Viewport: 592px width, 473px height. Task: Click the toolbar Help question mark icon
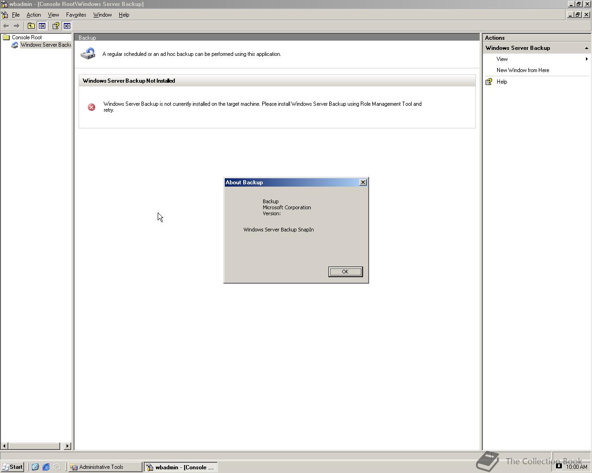point(55,26)
